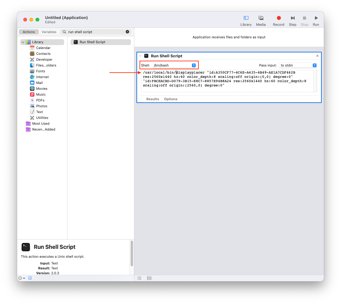This screenshot has height=304, width=341.
Task: Click the Run Shell Script action title
Action: point(167,56)
